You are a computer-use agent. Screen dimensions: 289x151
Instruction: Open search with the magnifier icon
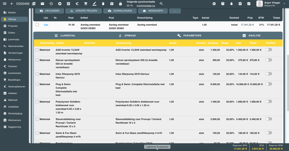click(x=161, y=4)
